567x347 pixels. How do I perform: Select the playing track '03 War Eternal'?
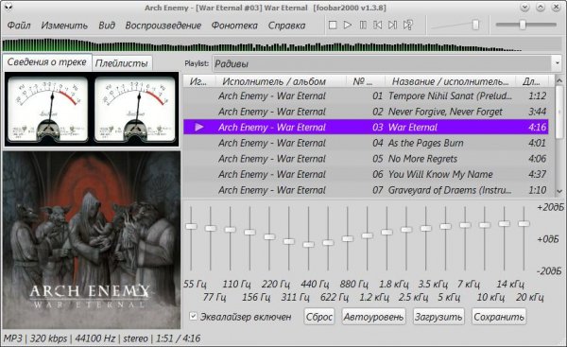[366, 127]
